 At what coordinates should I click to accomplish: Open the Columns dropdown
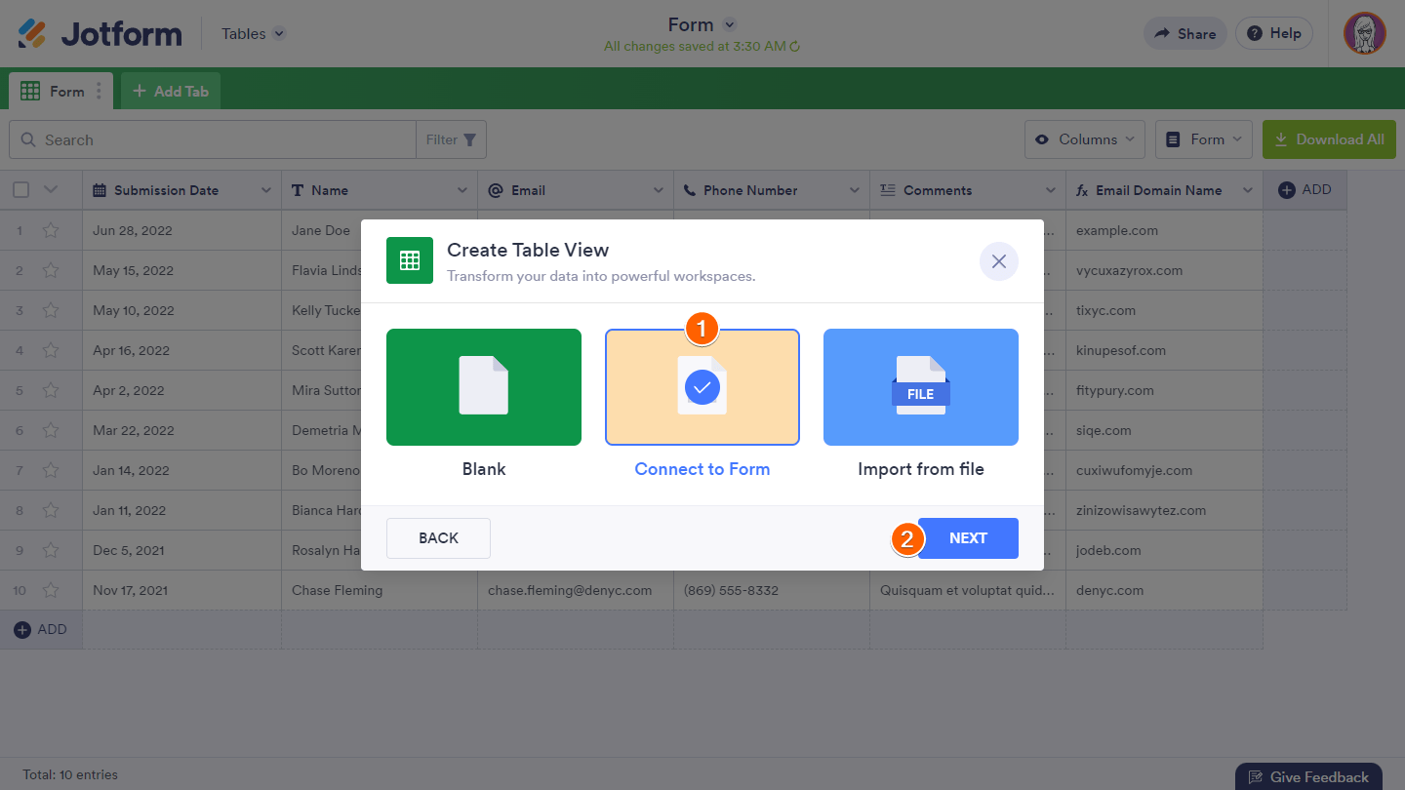click(1085, 139)
